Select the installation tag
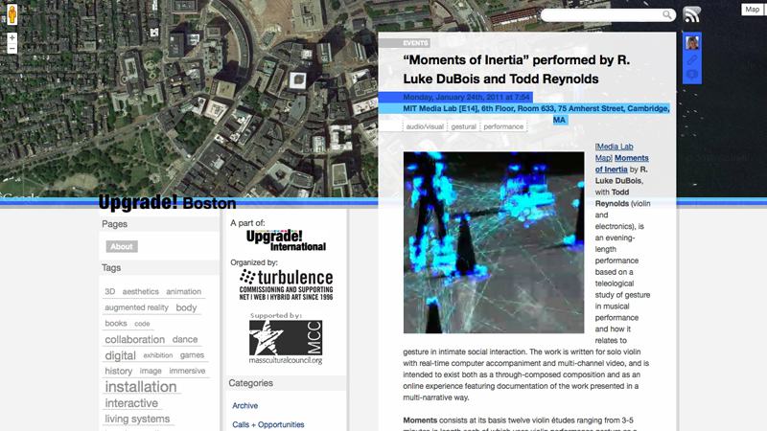The height and width of the screenshot is (431, 767). tap(141, 387)
